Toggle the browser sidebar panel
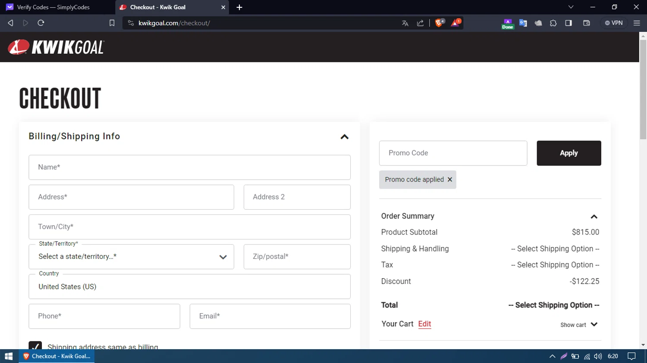The image size is (647, 363). [x=568, y=23]
